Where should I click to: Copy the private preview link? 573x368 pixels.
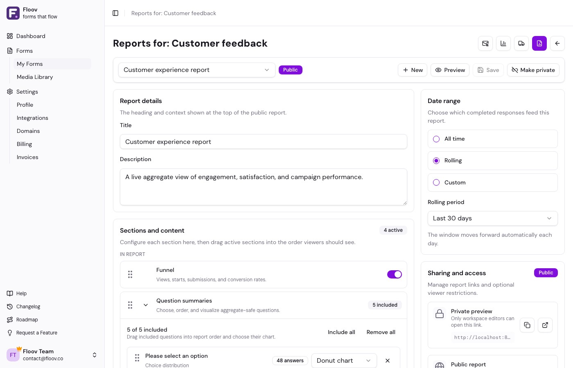[527, 325]
